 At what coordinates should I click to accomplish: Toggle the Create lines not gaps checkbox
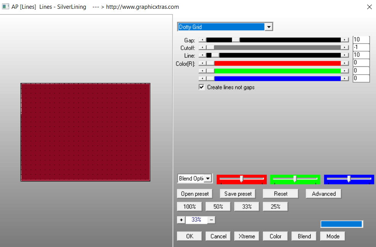tap(202, 87)
